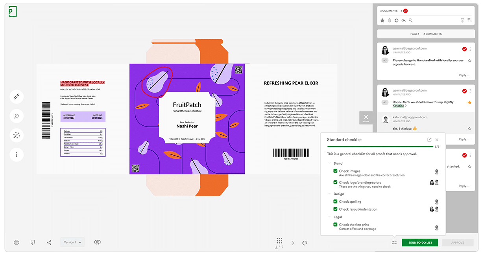Screen dimensions: 482x253
Task: Open the search comments icon
Action: point(410,20)
